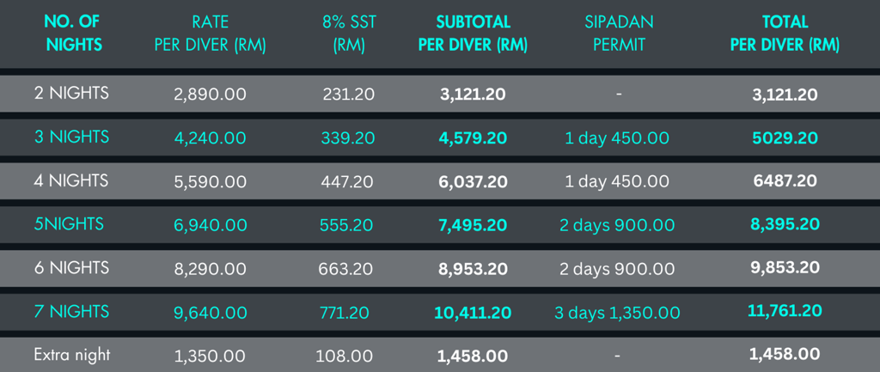This screenshot has width=880, height=372.
Task: Click the 2,890.00 rate for 2 nights
Action: click(x=210, y=94)
